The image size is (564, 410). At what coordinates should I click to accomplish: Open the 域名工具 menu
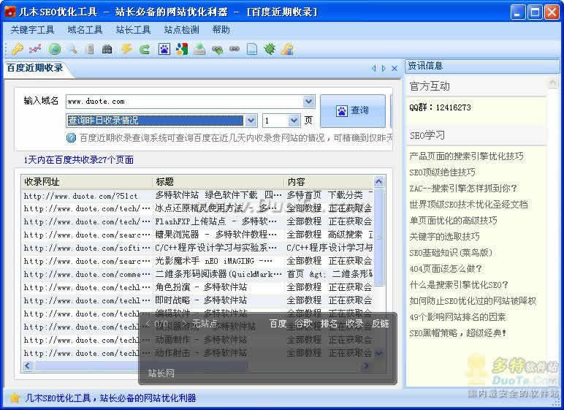tap(85, 29)
